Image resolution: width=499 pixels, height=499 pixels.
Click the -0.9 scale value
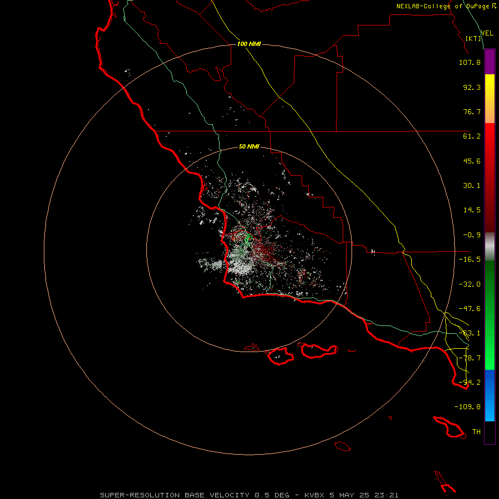click(472, 235)
